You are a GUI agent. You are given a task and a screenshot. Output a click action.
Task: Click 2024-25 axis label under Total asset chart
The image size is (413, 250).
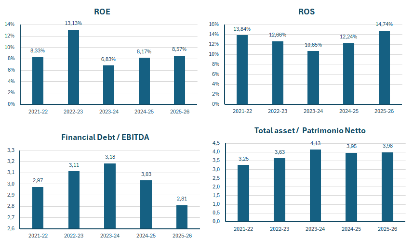click(x=351, y=229)
